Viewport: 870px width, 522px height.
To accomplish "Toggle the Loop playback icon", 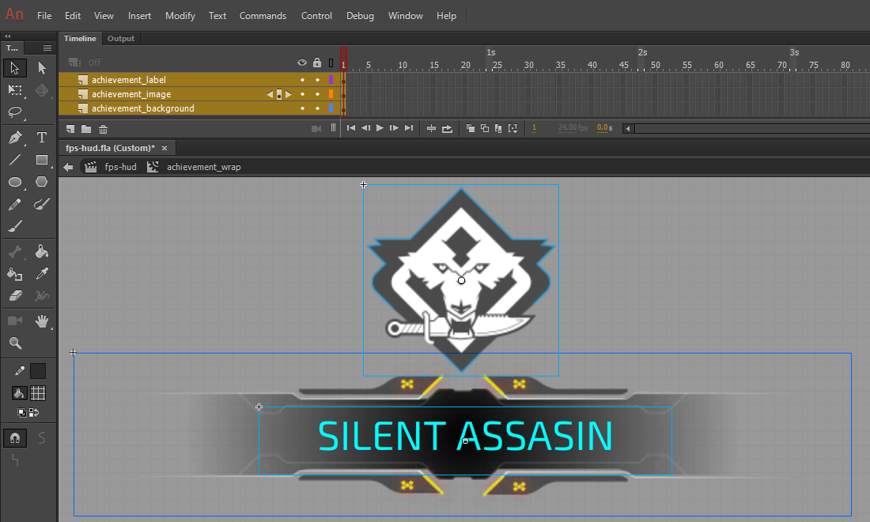I will tap(447, 128).
